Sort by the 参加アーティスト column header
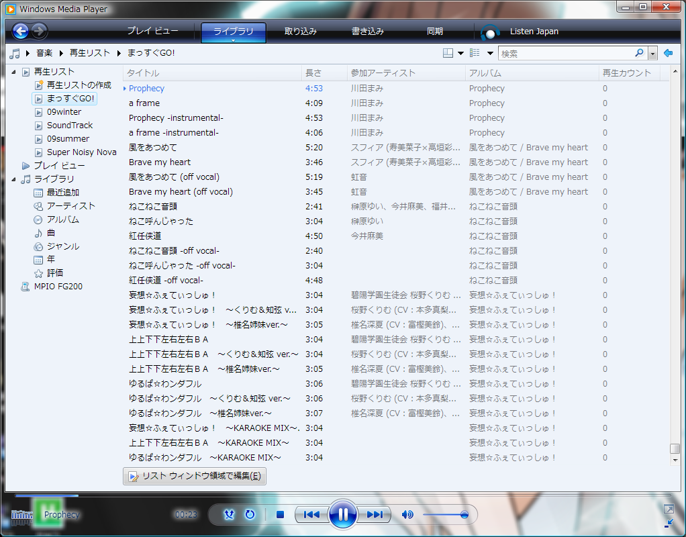The width and height of the screenshot is (686, 537). (407, 73)
